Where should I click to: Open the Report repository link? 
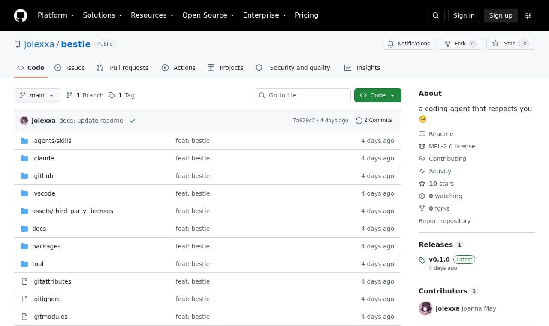pos(444,221)
